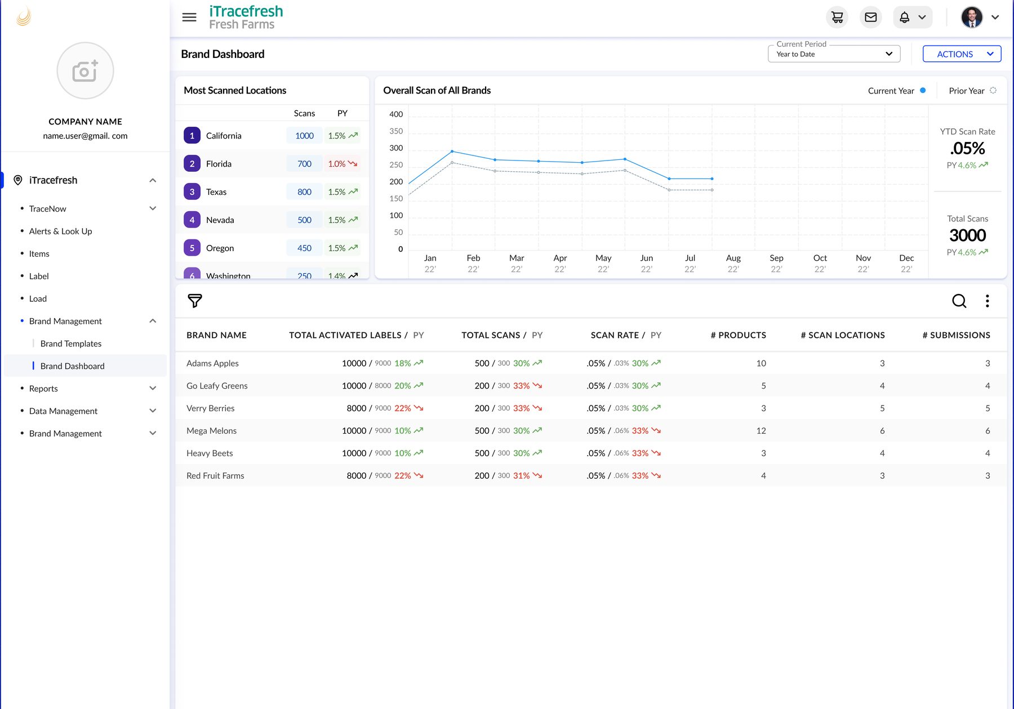The height and width of the screenshot is (709, 1014).
Task: Open the ACTIONS dropdown button
Action: 962,54
